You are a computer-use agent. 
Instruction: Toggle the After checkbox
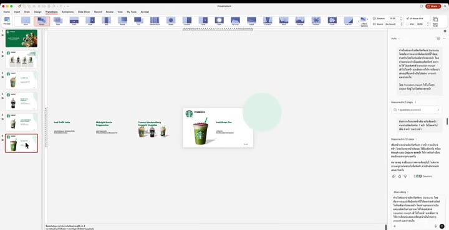(x=407, y=24)
